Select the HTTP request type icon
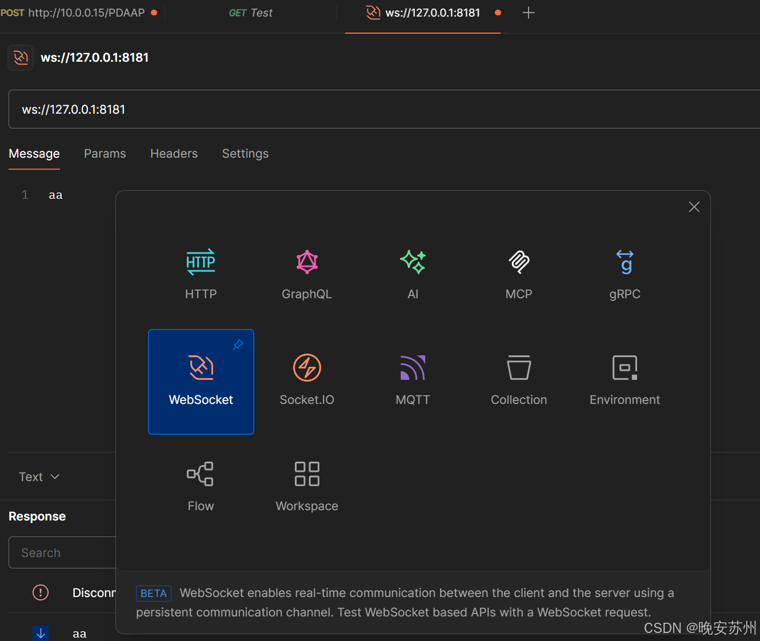 [201, 262]
